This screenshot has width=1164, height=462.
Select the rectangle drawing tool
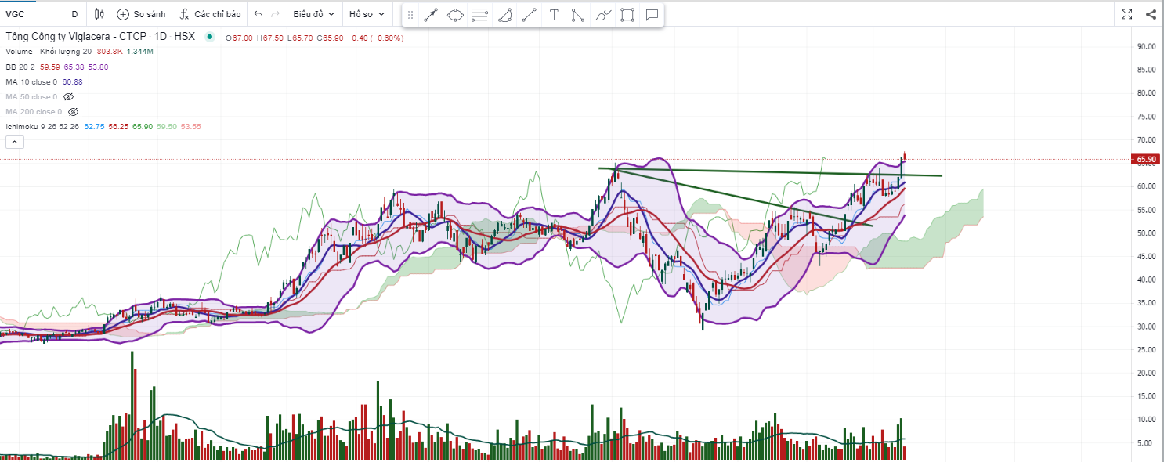tap(627, 15)
